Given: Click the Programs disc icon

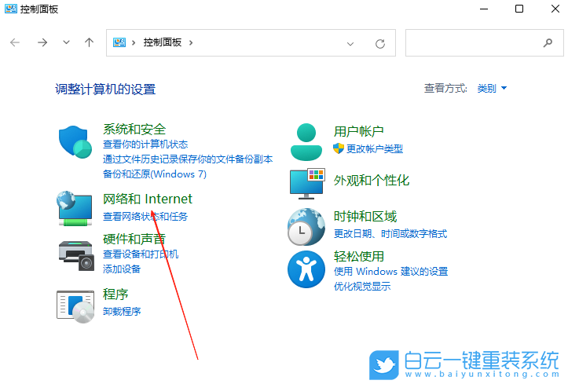Looking at the screenshot, I should pos(75,306).
